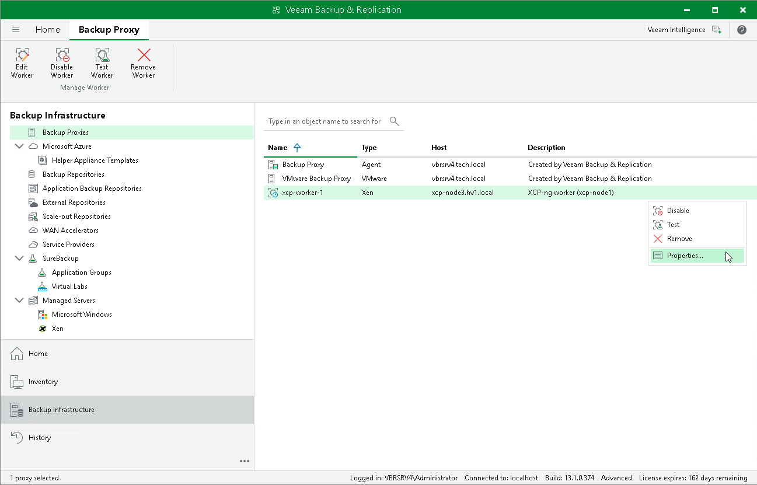Click the search magnifier icon
This screenshot has width=757, height=485.
(395, 121)
